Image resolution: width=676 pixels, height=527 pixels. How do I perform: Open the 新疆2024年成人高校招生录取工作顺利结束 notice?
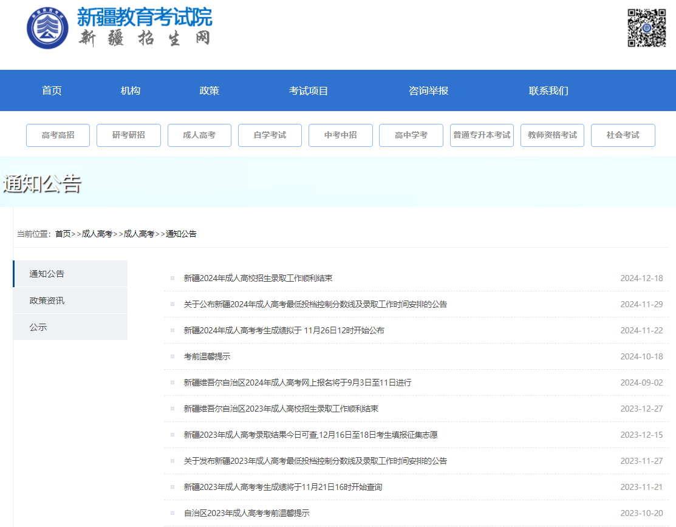click(258, 278)
